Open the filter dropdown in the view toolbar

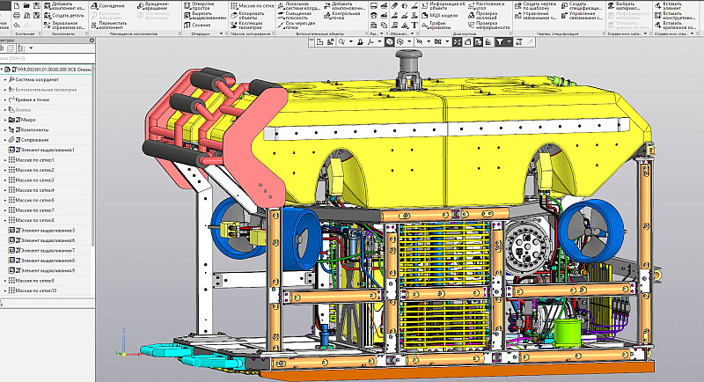click(510, 41)
